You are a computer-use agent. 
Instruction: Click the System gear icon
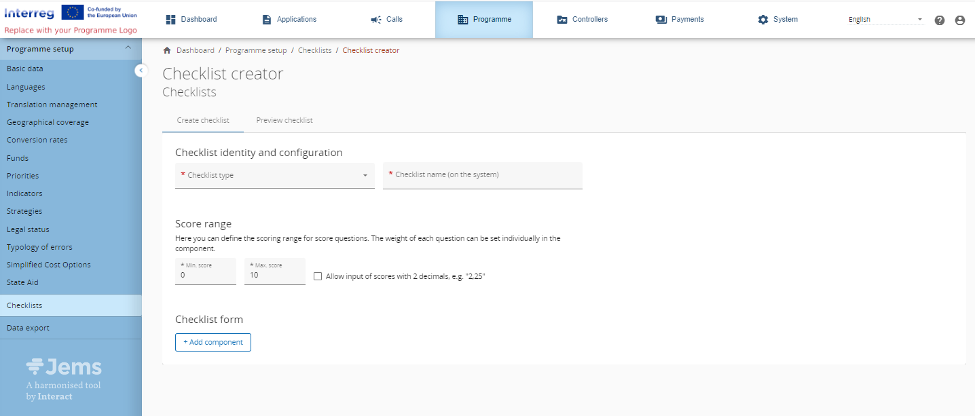[763, 20]
